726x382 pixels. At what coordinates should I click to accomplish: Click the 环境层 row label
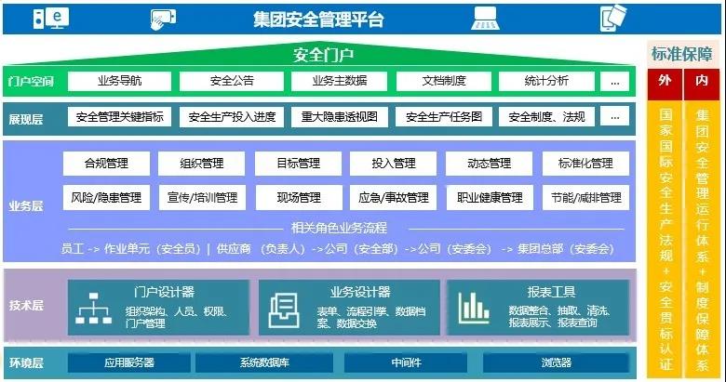[x=26, y=363]
